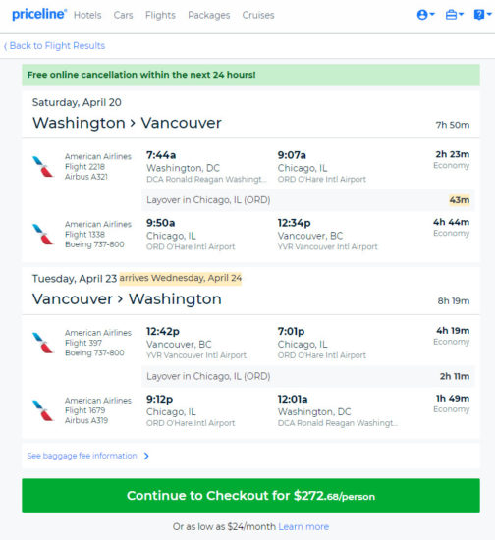The height and width of the screenshot is (540, 495).
Task: See baggage fee information
Action: coord(82,456)
